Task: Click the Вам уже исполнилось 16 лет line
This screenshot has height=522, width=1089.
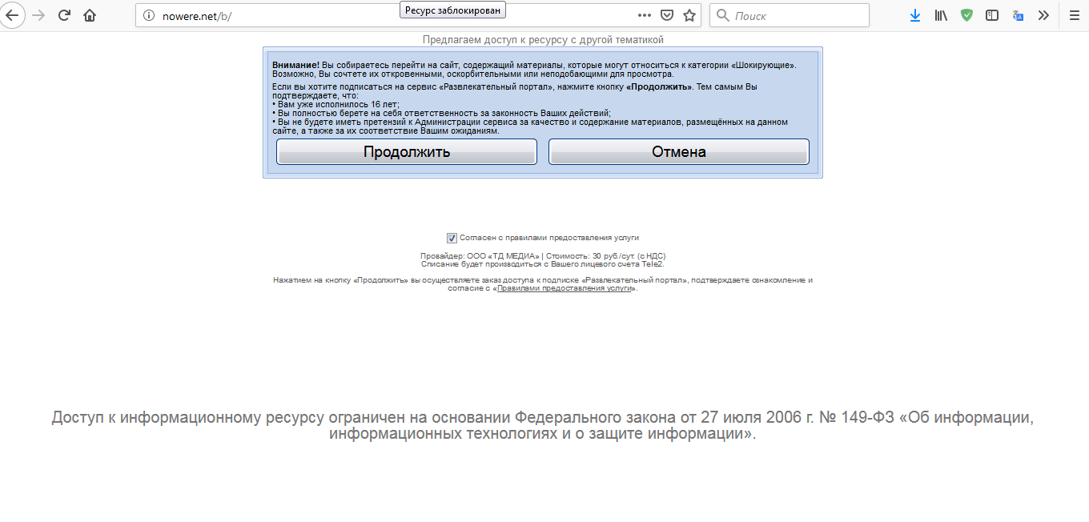Action: pyautogui.click(x=336, y=104)
